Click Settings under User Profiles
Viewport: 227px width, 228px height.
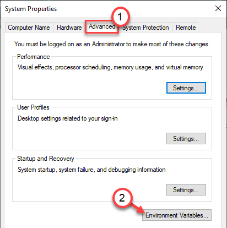click(x=186, y=139)
